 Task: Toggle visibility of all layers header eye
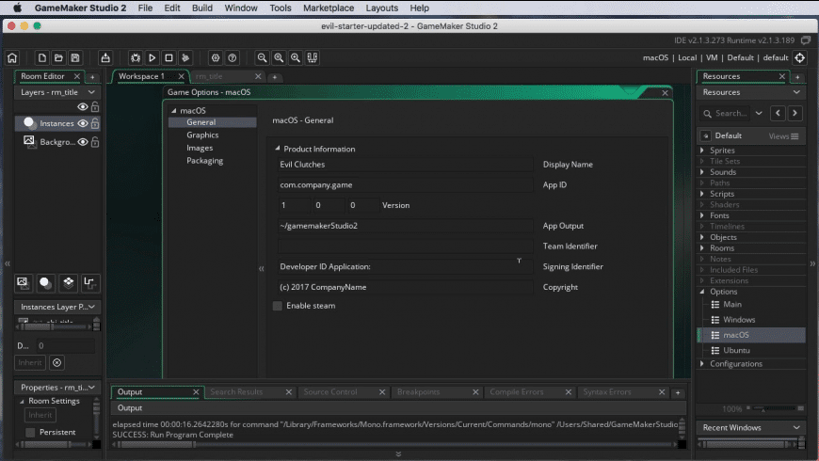(x=83, y=107)
